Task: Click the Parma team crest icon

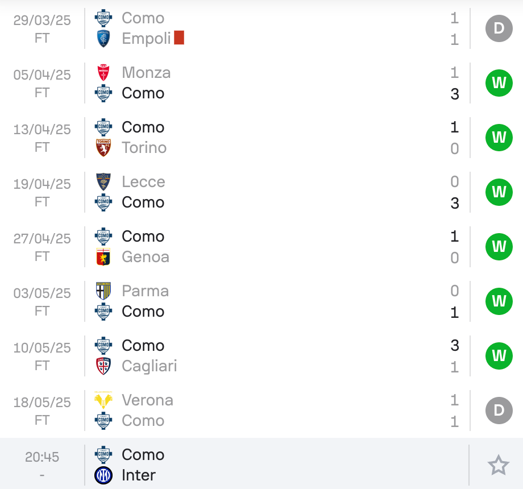Action: (103, 291)
